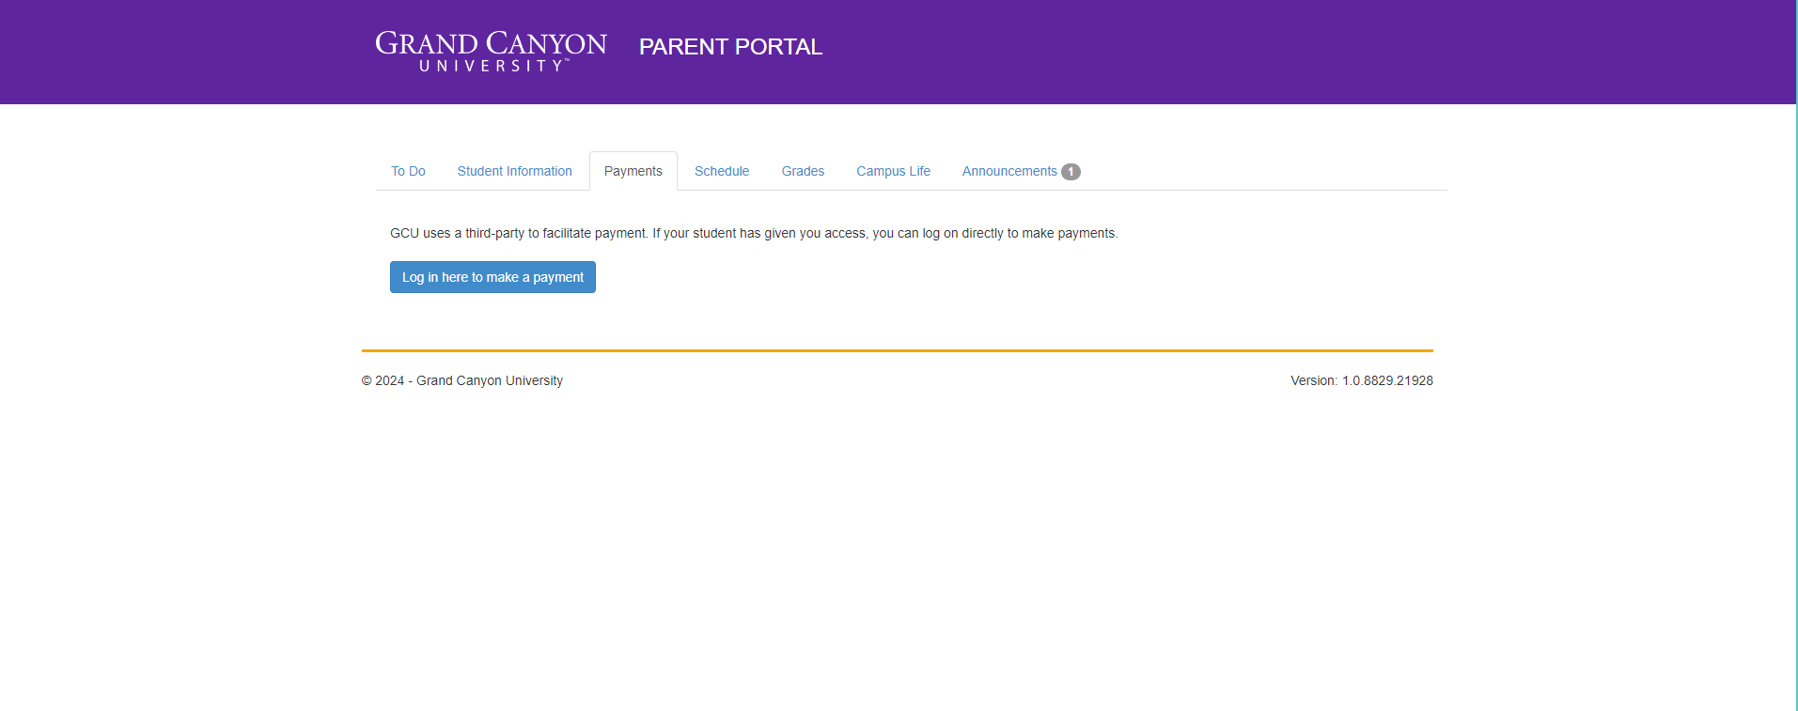This screenshot has height=711, width=1798.
Task: Open the Announcements tab
Action: click(1021, 171)
